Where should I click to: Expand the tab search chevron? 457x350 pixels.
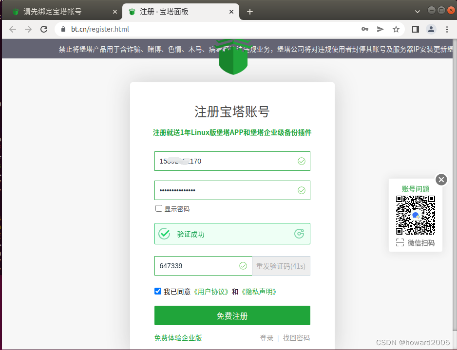418,12
